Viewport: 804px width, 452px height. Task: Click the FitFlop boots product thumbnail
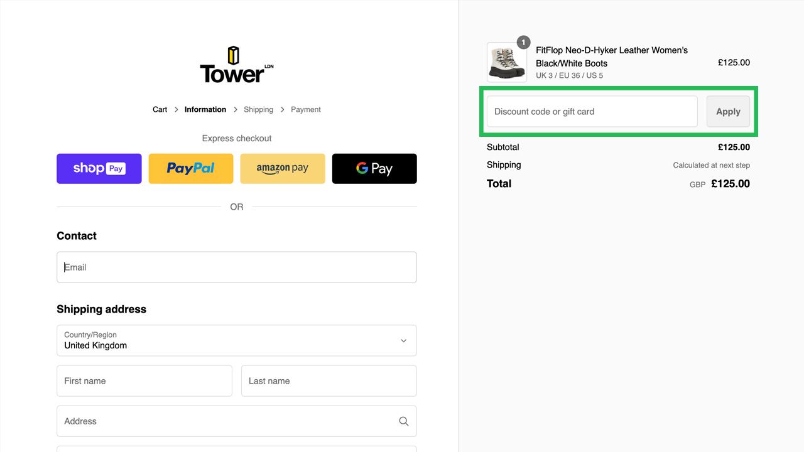click(507, 62)
